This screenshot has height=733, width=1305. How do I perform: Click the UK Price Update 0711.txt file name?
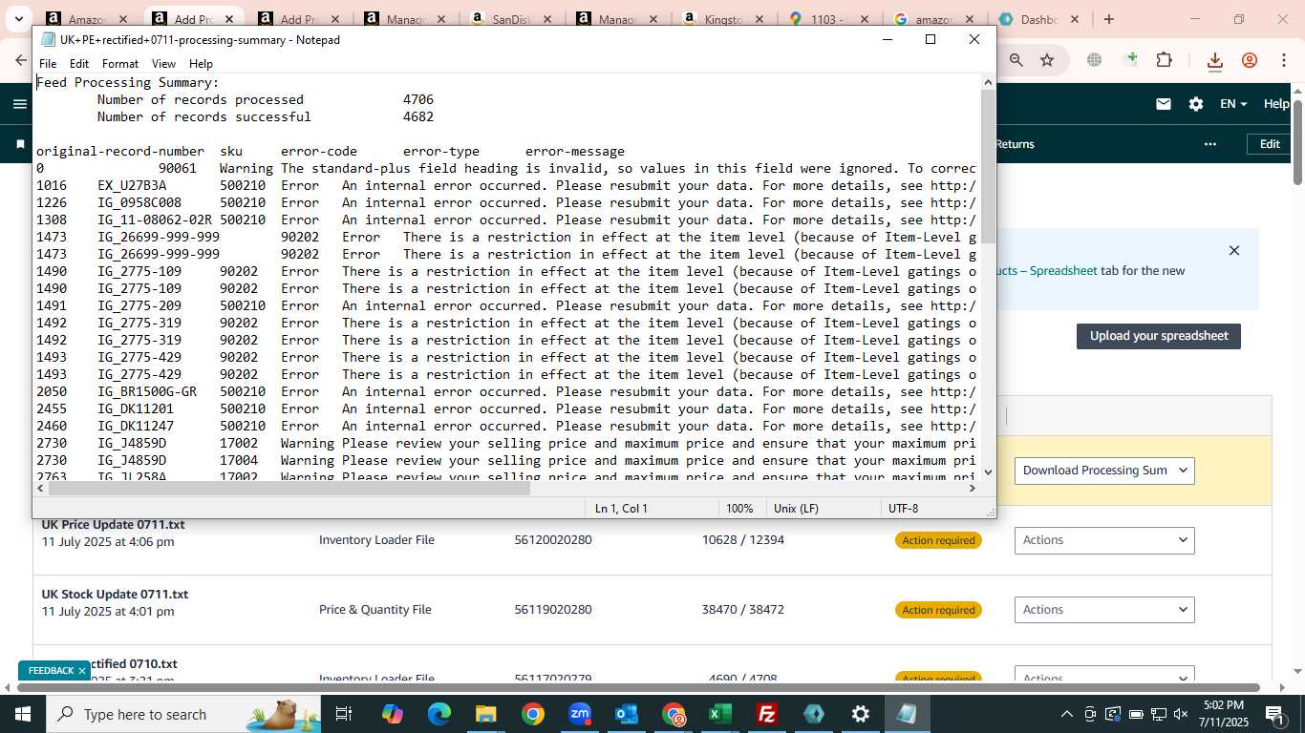pos(113,524)
